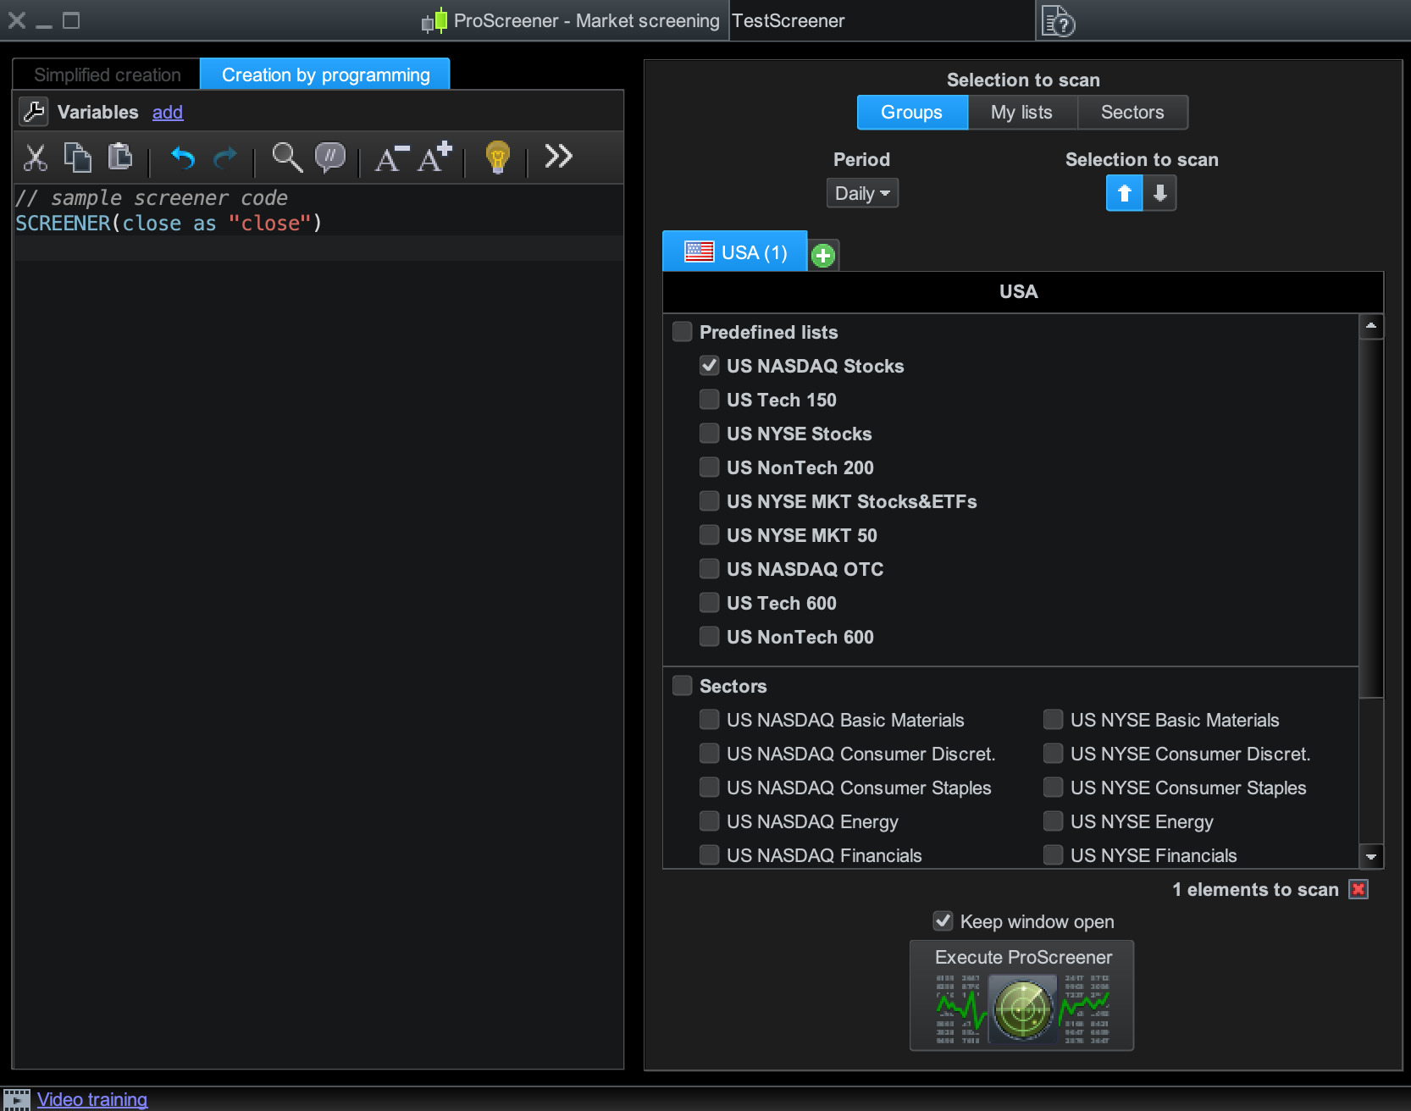The width and height of the screenshot is (1411, 1111).
Task: Select the Groups tab
Action: (x=912, y=112)
